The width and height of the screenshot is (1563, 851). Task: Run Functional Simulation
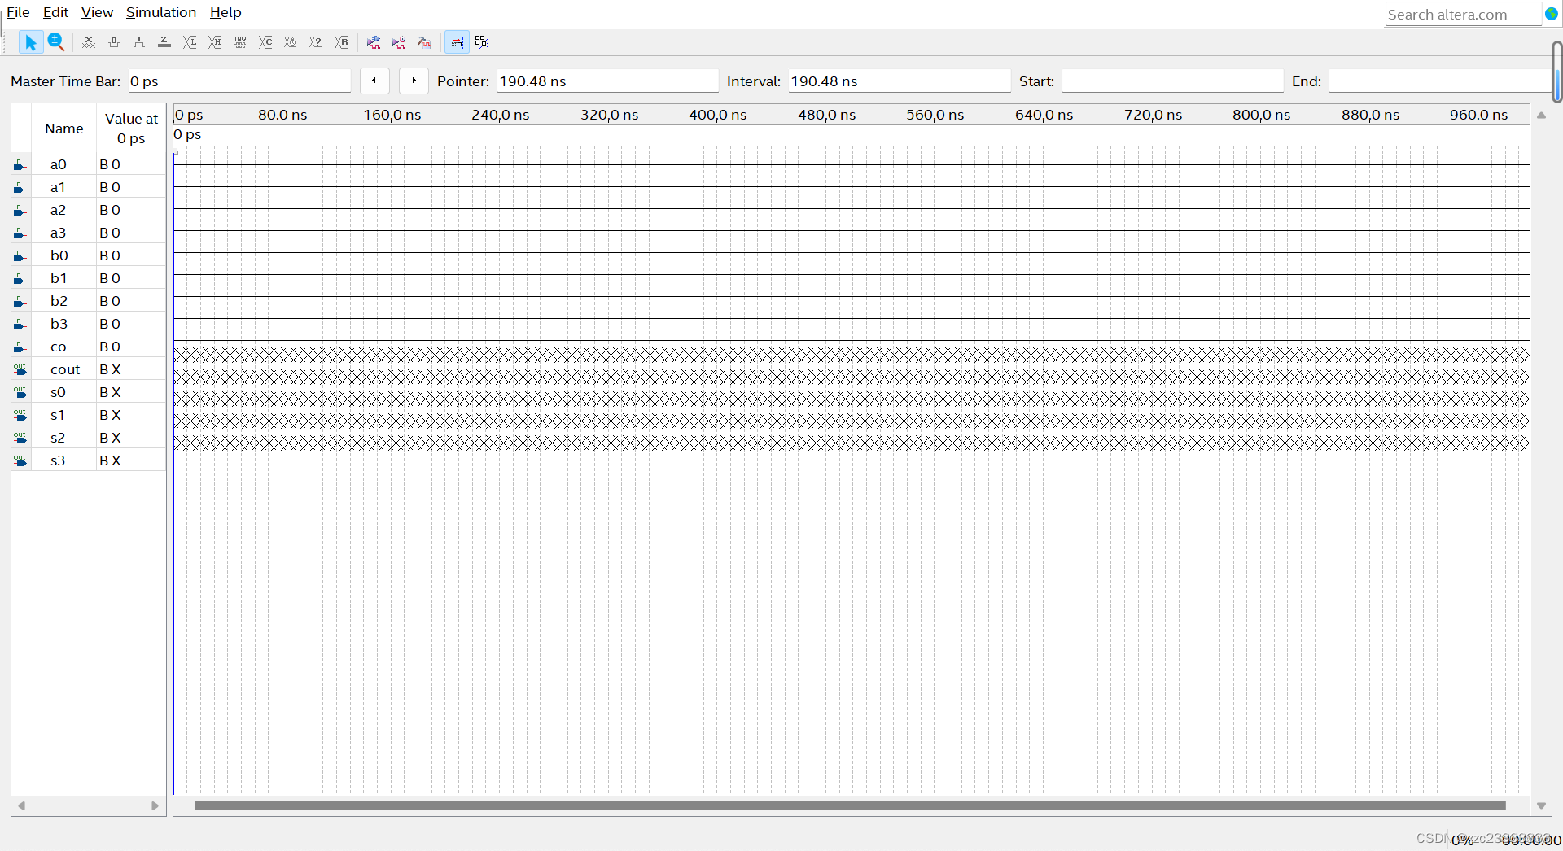[x=374, y=42]
